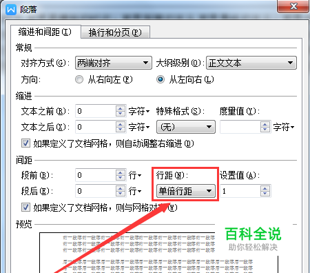Decrease the 设置值 value
310x273 pixels.
(265, 194)
